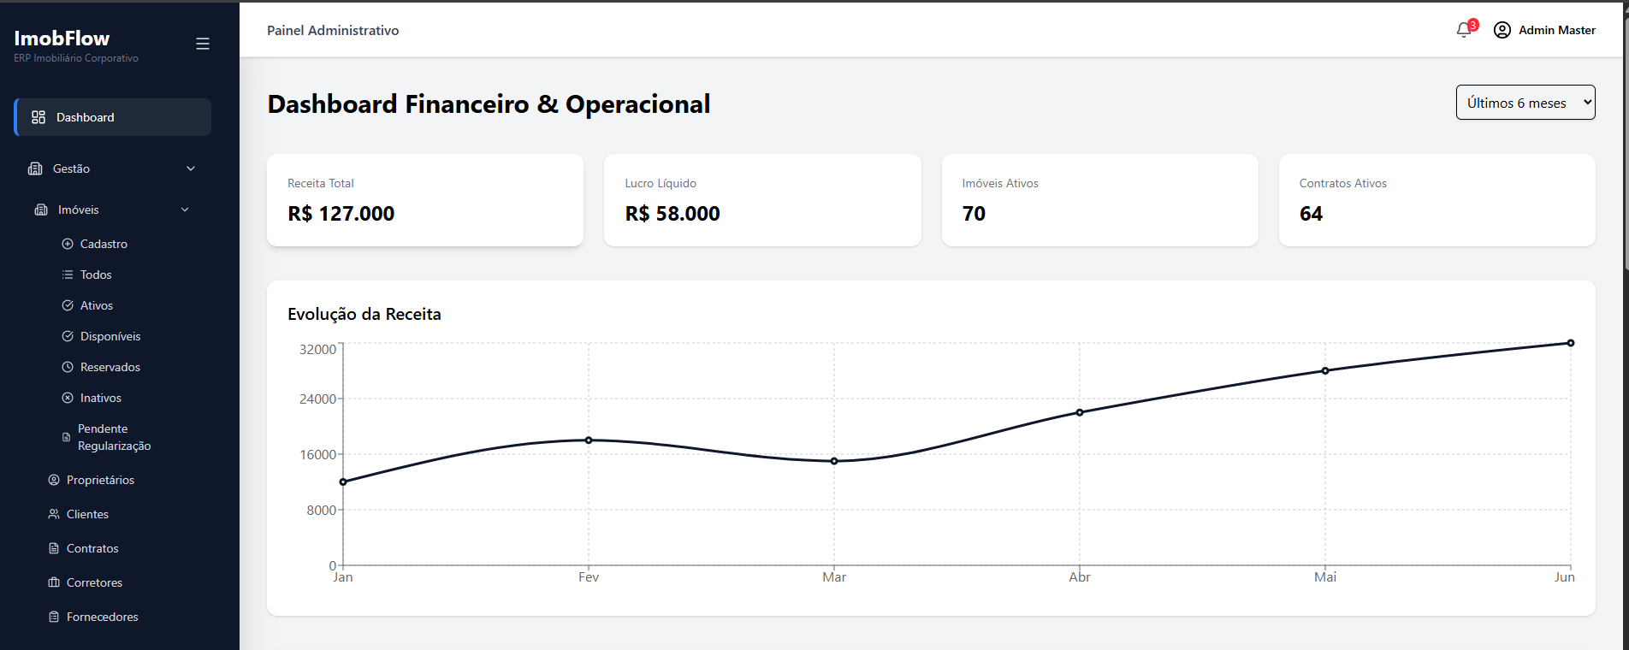The height and width of the screenshot is (650, 1629).
Task: Click the hamburger menu to collapse sidebar
Action: tap(202, 43)
